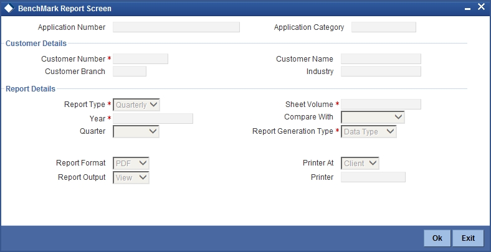The image size is (491, 252).
Task: Click the Exit button
Action: [468, 238]
